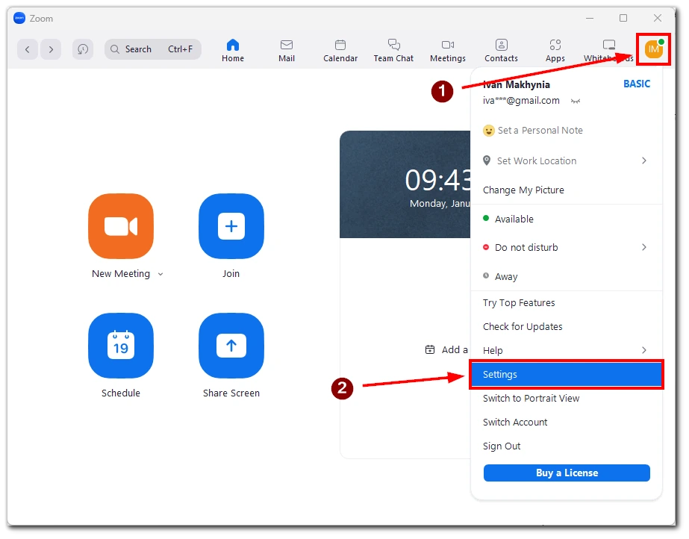Click the Buy a License button
The height and width of the screenshot is (539, 689).
pos(567,473)
